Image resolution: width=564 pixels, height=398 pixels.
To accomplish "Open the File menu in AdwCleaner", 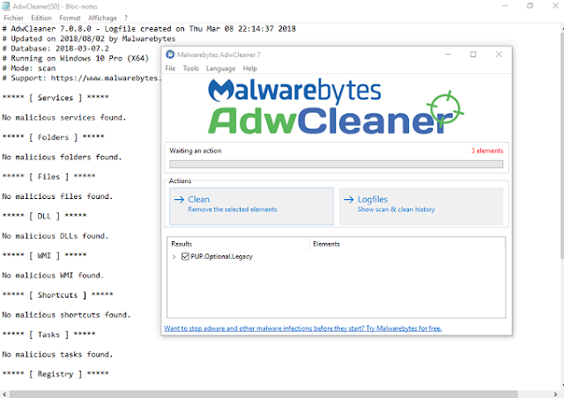I will 170,69.
